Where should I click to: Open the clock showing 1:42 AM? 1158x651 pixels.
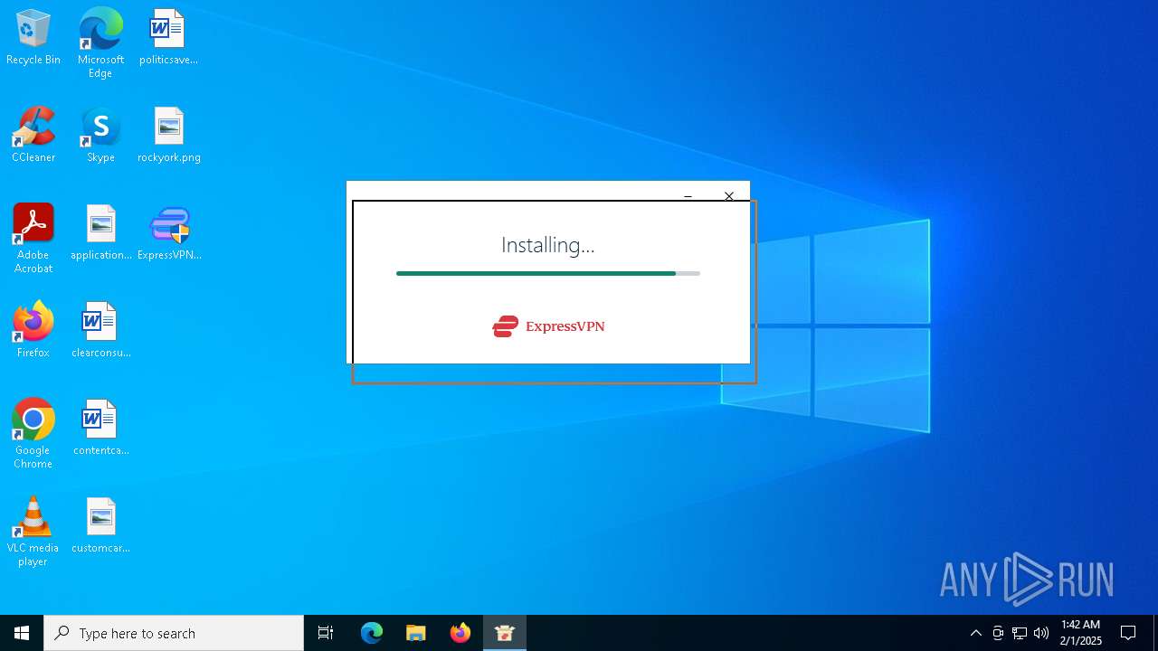click(1081, 633)
